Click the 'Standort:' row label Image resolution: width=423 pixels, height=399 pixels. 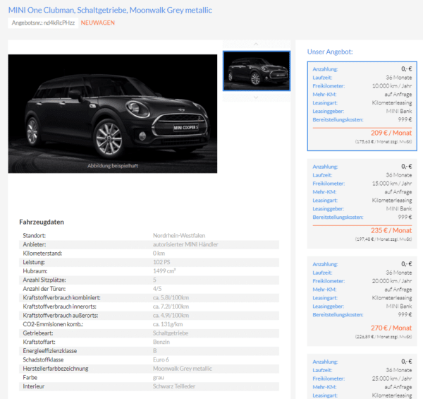coord(35,236)
